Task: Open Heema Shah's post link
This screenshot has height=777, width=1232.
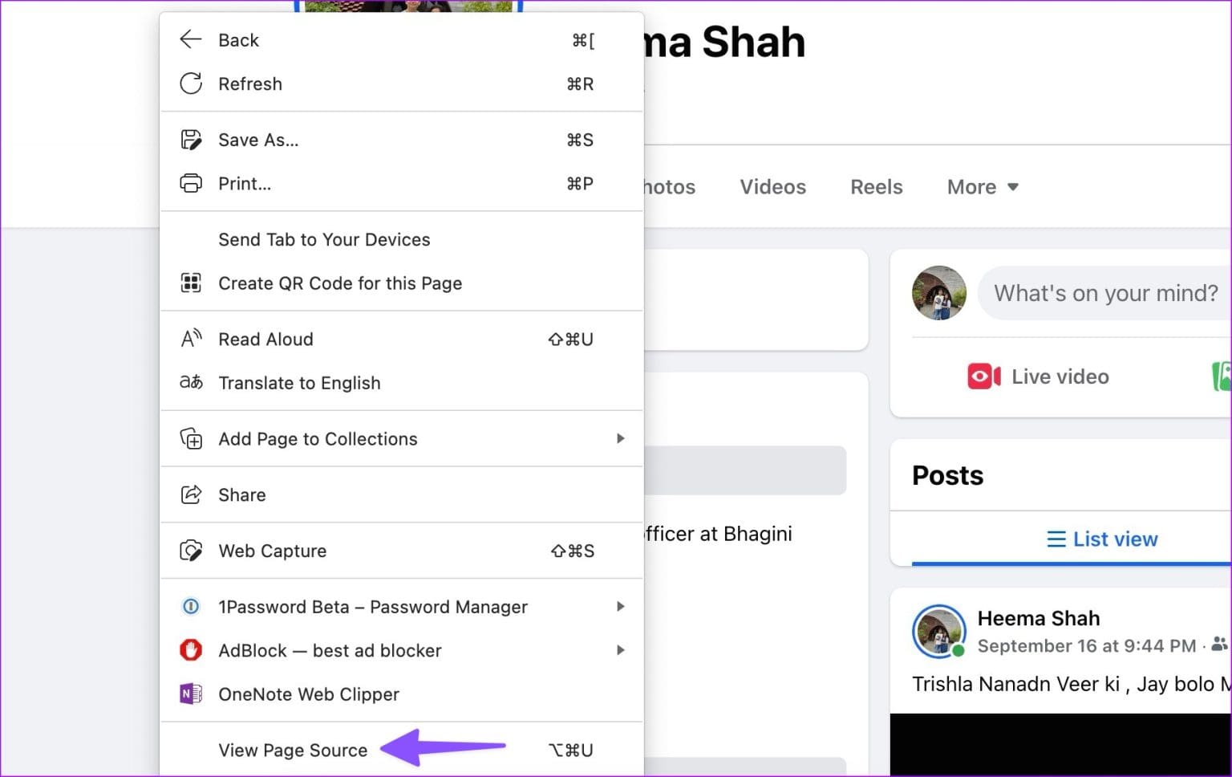Action: point(1039,618)
